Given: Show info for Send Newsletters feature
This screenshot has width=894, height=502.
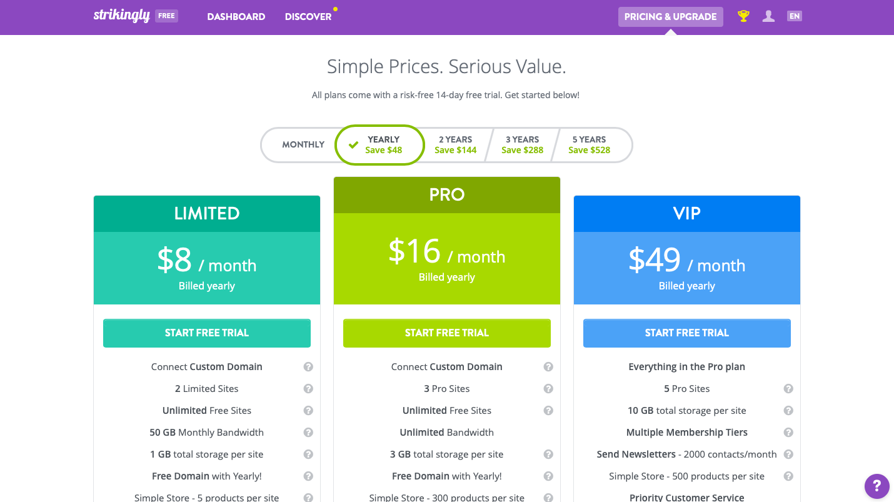Looking at the screenshot, I should (x=788, y=454).
